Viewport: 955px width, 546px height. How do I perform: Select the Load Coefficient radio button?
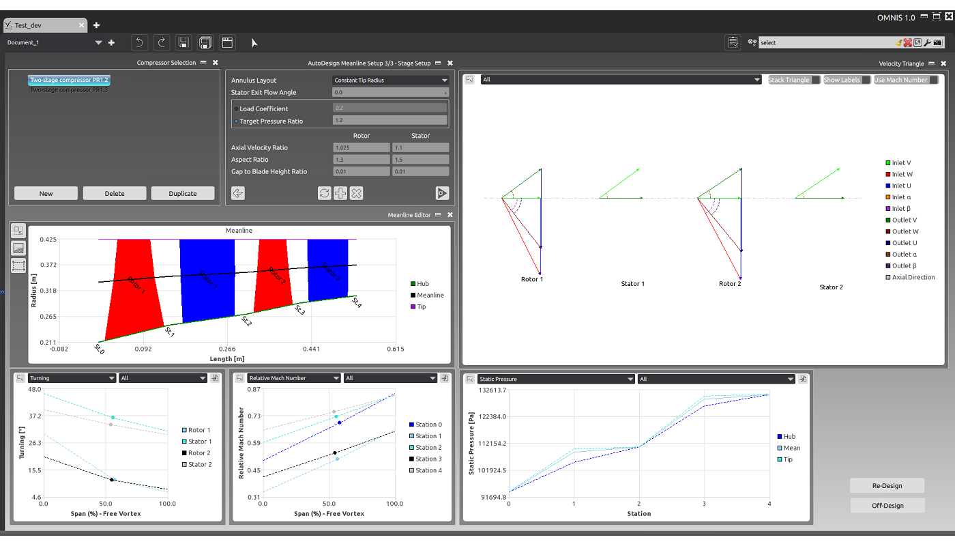tap(236, 109)
